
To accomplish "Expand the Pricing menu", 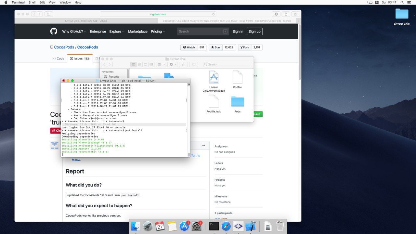I will [x=158, y=32].
